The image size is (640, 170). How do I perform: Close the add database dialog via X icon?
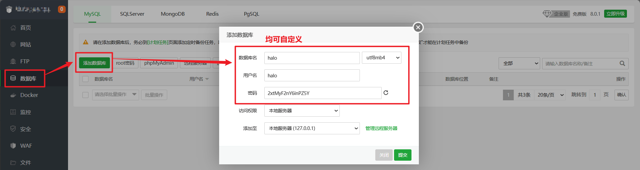(x=418, y=27)
